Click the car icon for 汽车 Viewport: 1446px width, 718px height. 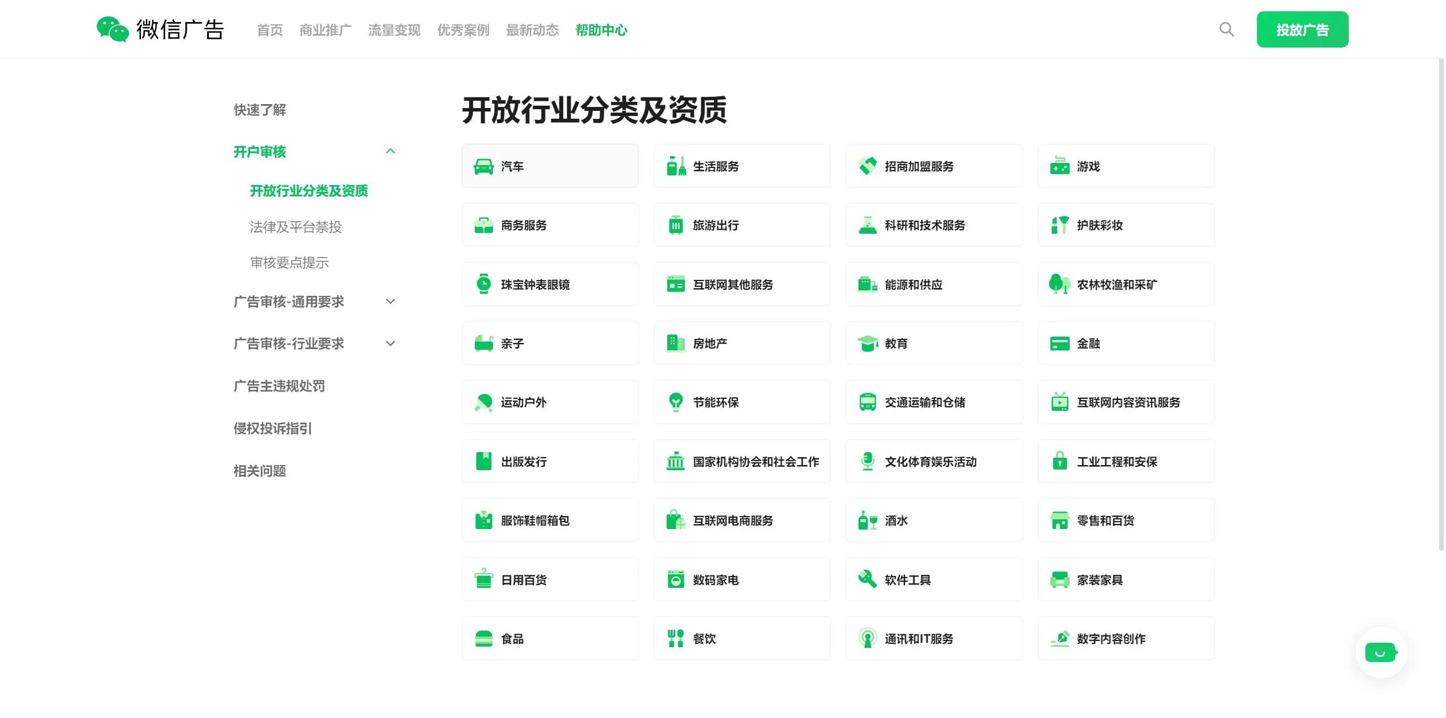(483, 166)
